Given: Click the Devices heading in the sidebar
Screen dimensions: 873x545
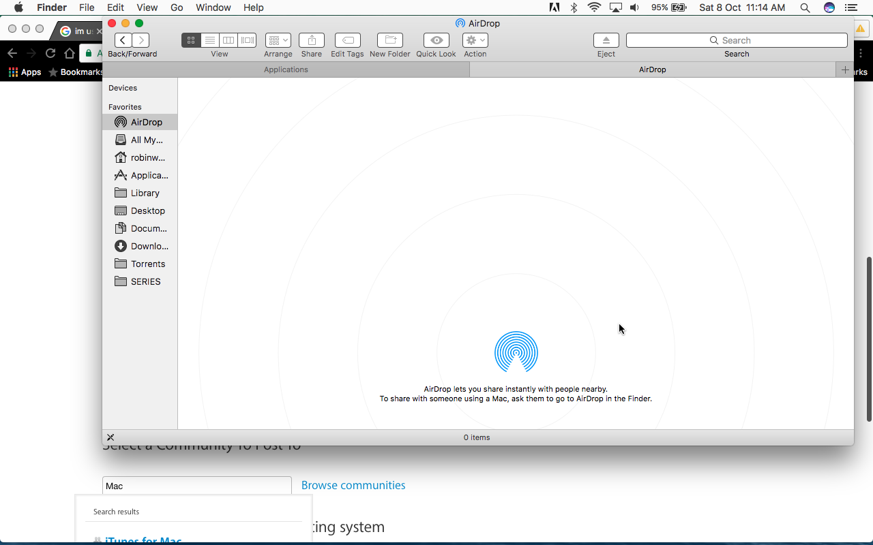Looking at the screenshot, I should click(x=123, y=88).
